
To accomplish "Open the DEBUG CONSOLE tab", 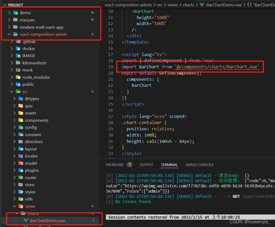I will pos(199,165).
